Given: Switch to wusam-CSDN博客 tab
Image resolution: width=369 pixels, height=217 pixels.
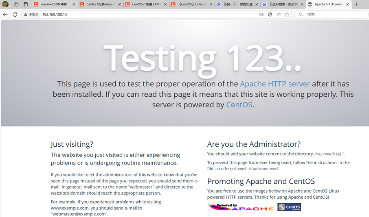Looking at the screenshot, I should click(55, 4).
